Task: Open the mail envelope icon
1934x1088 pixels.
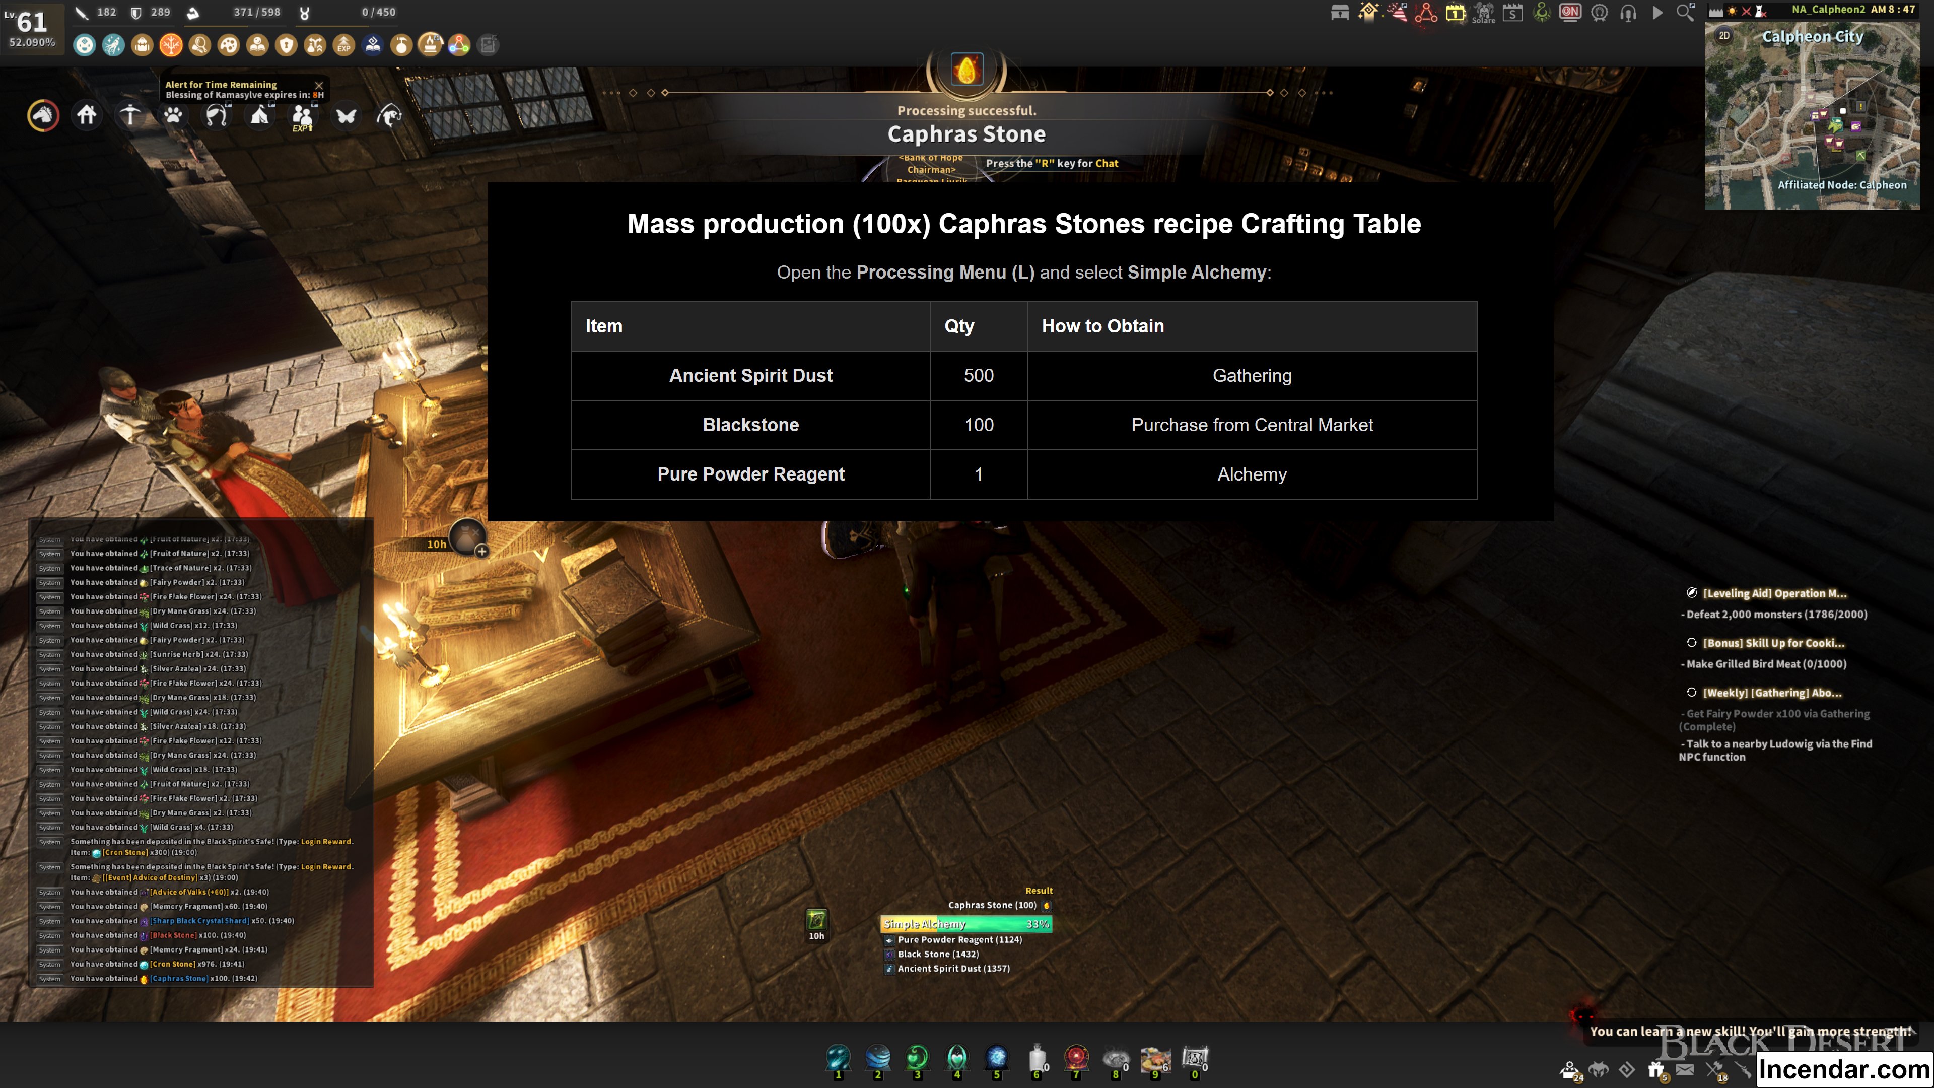Action: pyautogui.click(x=1685, y=1069)
